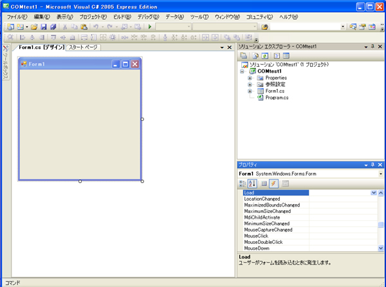The width and height of the screenshot is (386, 287).
Task: Click the Redo arrow icon
Action: tap(110, 26)
